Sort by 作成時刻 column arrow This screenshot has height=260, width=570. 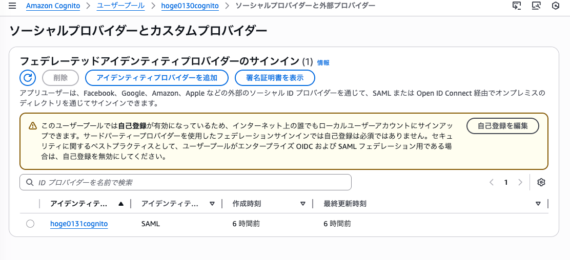[x=302, y=204]
